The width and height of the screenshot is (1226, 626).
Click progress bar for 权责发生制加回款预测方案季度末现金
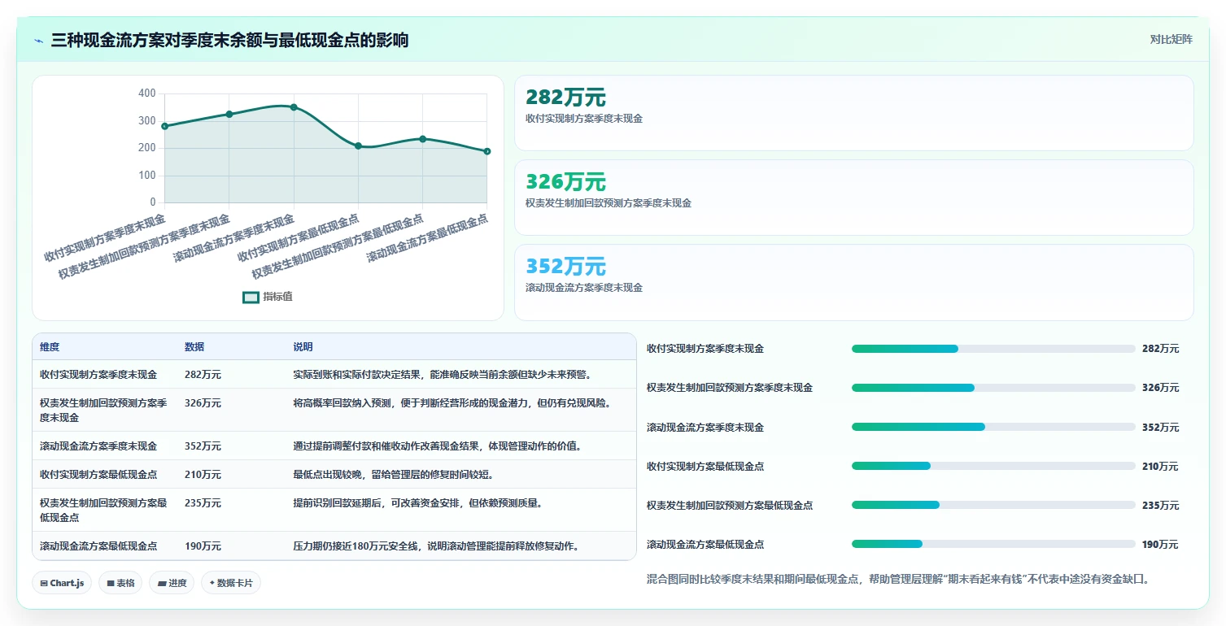(x=993, y=388)
